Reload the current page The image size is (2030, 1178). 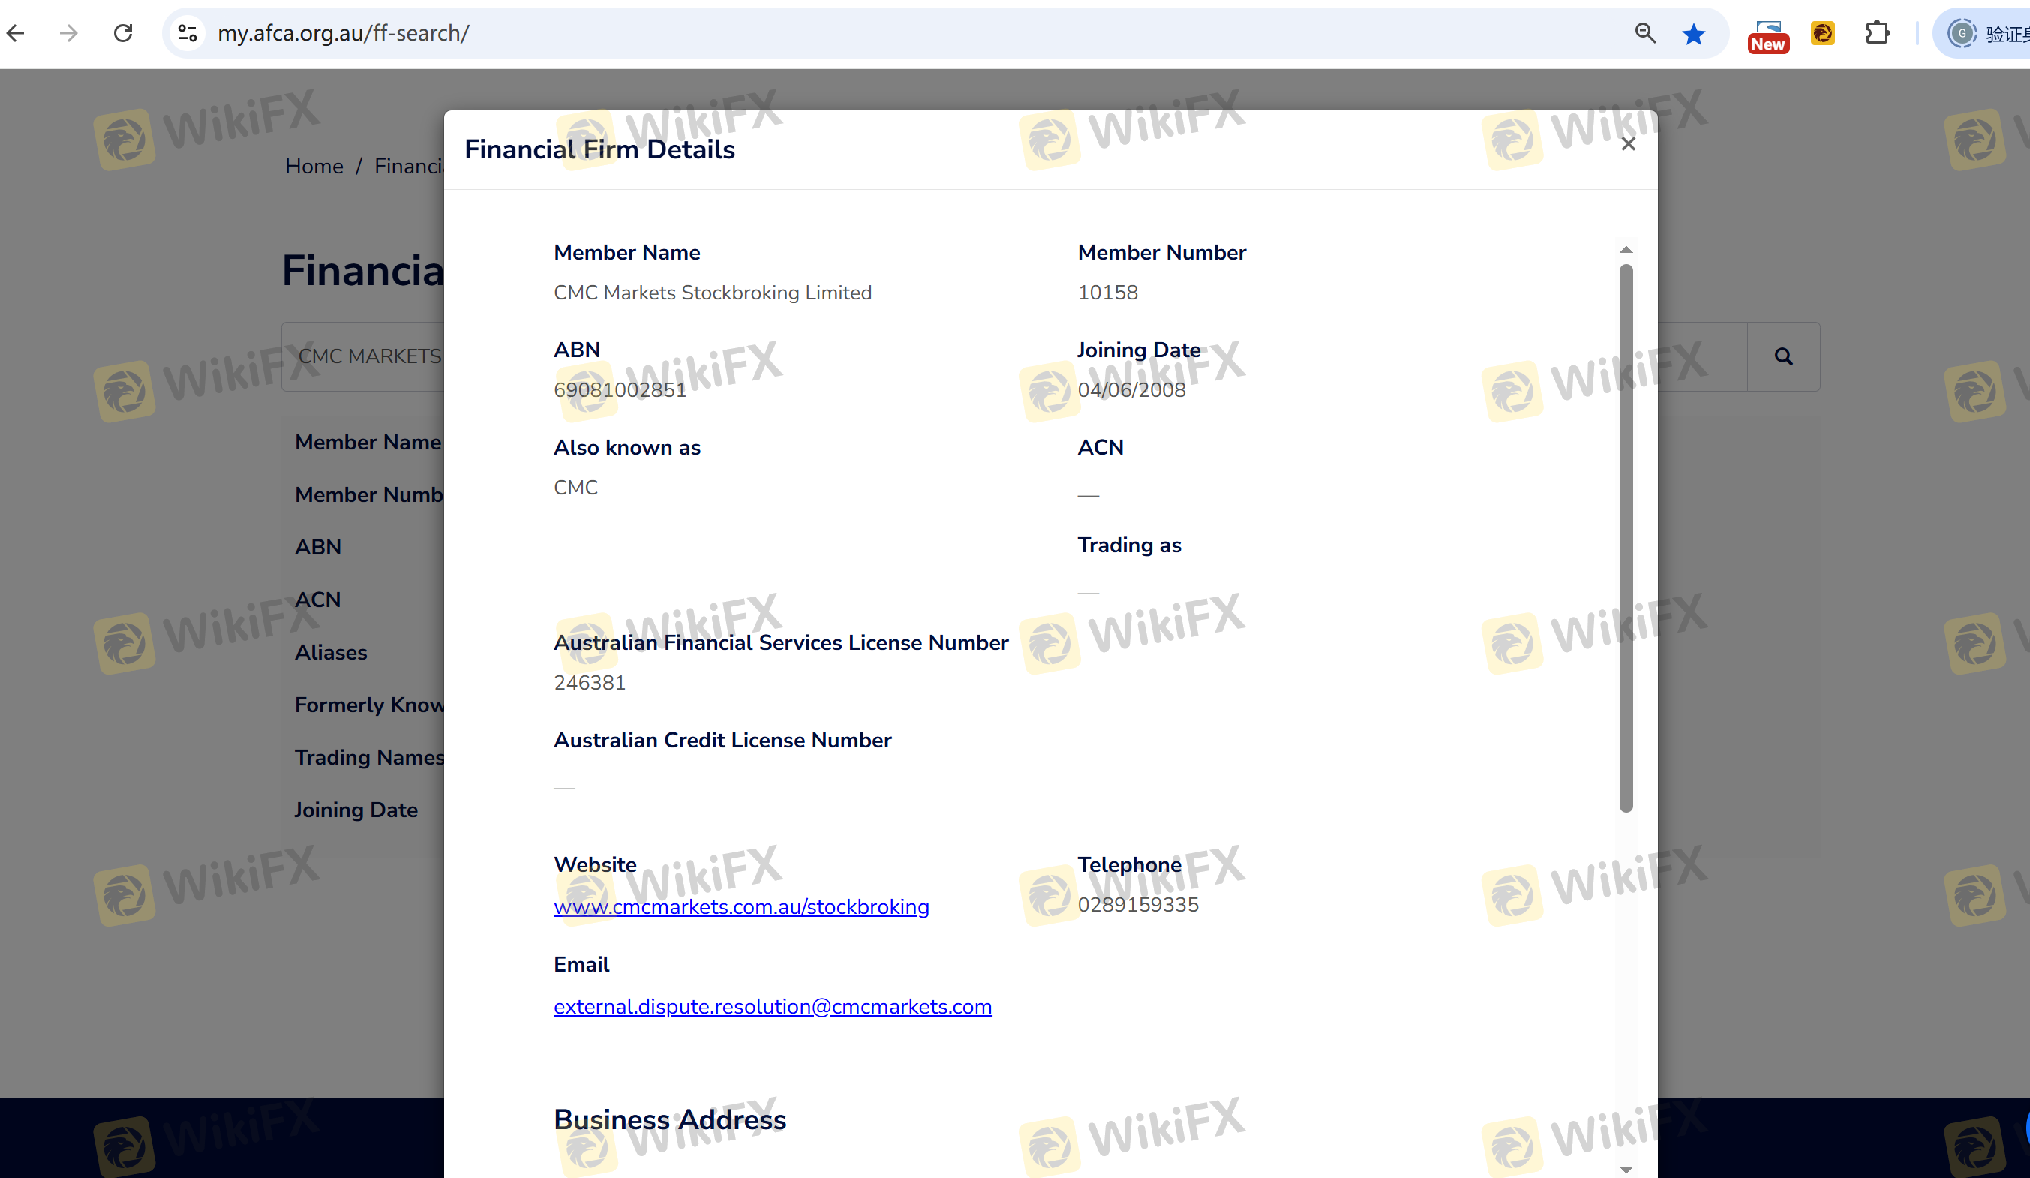[123, 33]
